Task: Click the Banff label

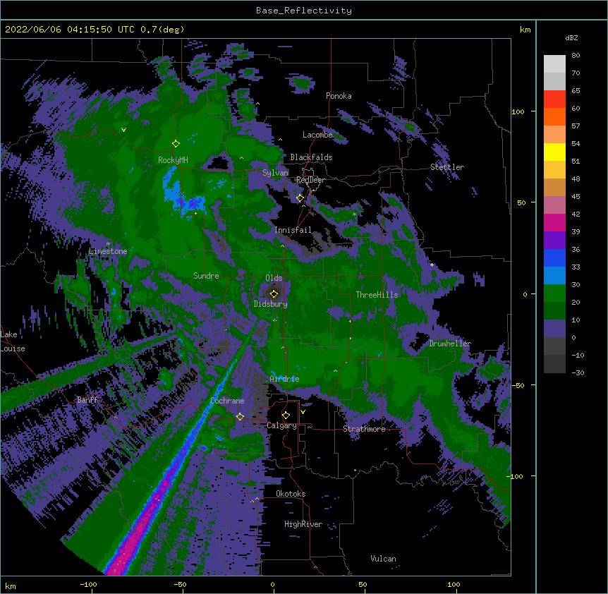Action: click(87, 400)
